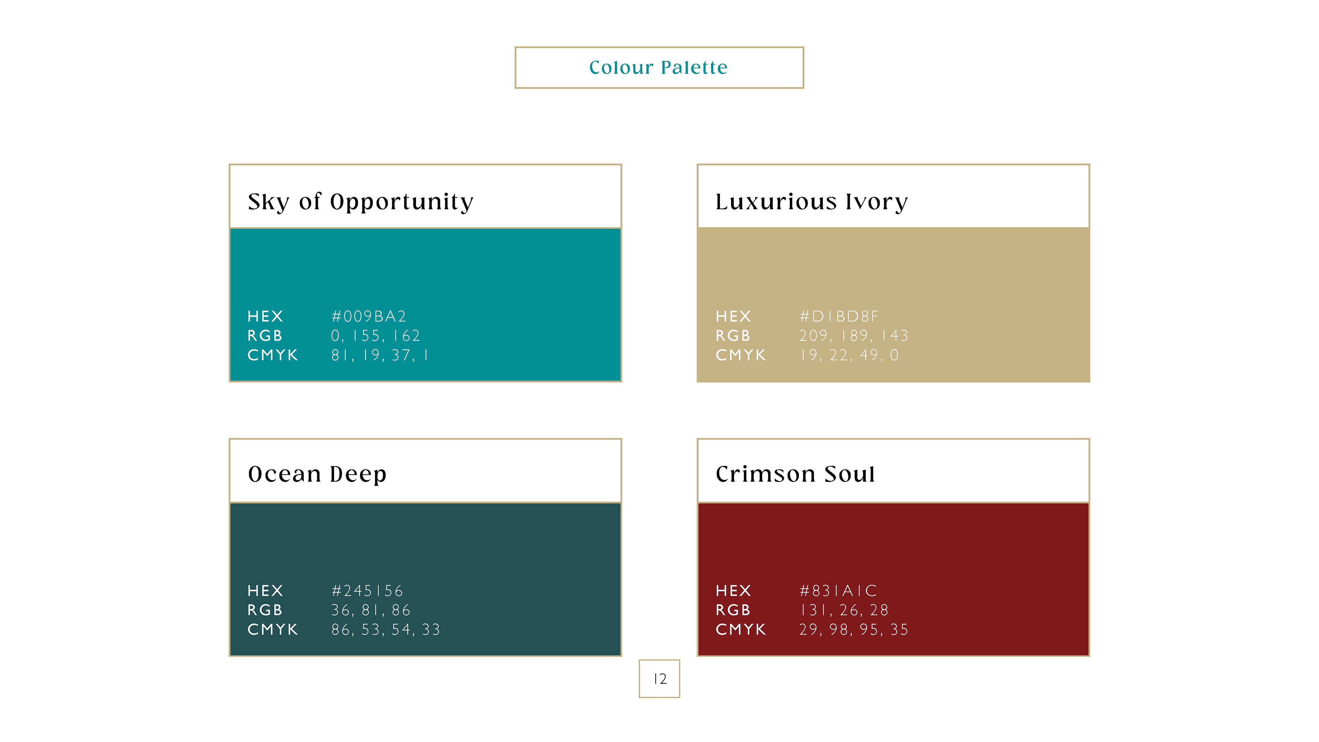
Task: Select the Luxurious Ivory gold swatch
Action: (x=893, y=305)
